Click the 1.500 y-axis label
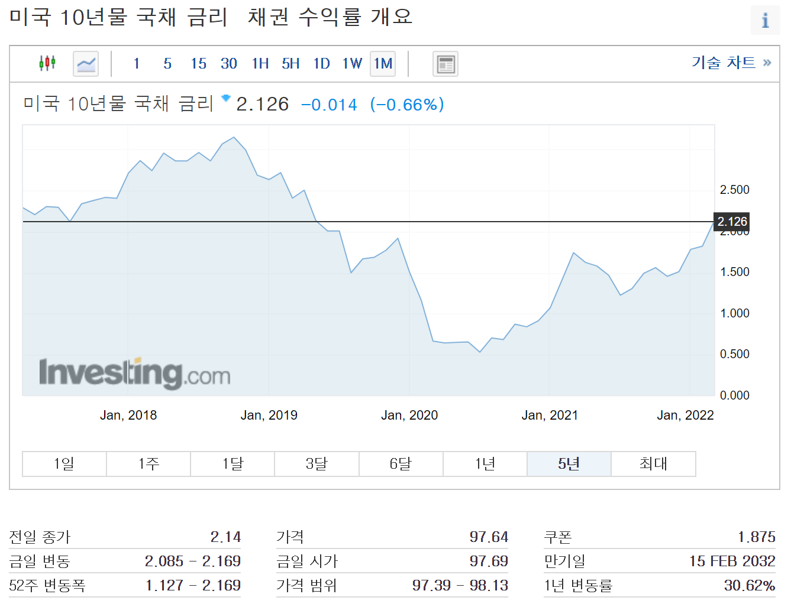The image size is (791, 607). 735,272
